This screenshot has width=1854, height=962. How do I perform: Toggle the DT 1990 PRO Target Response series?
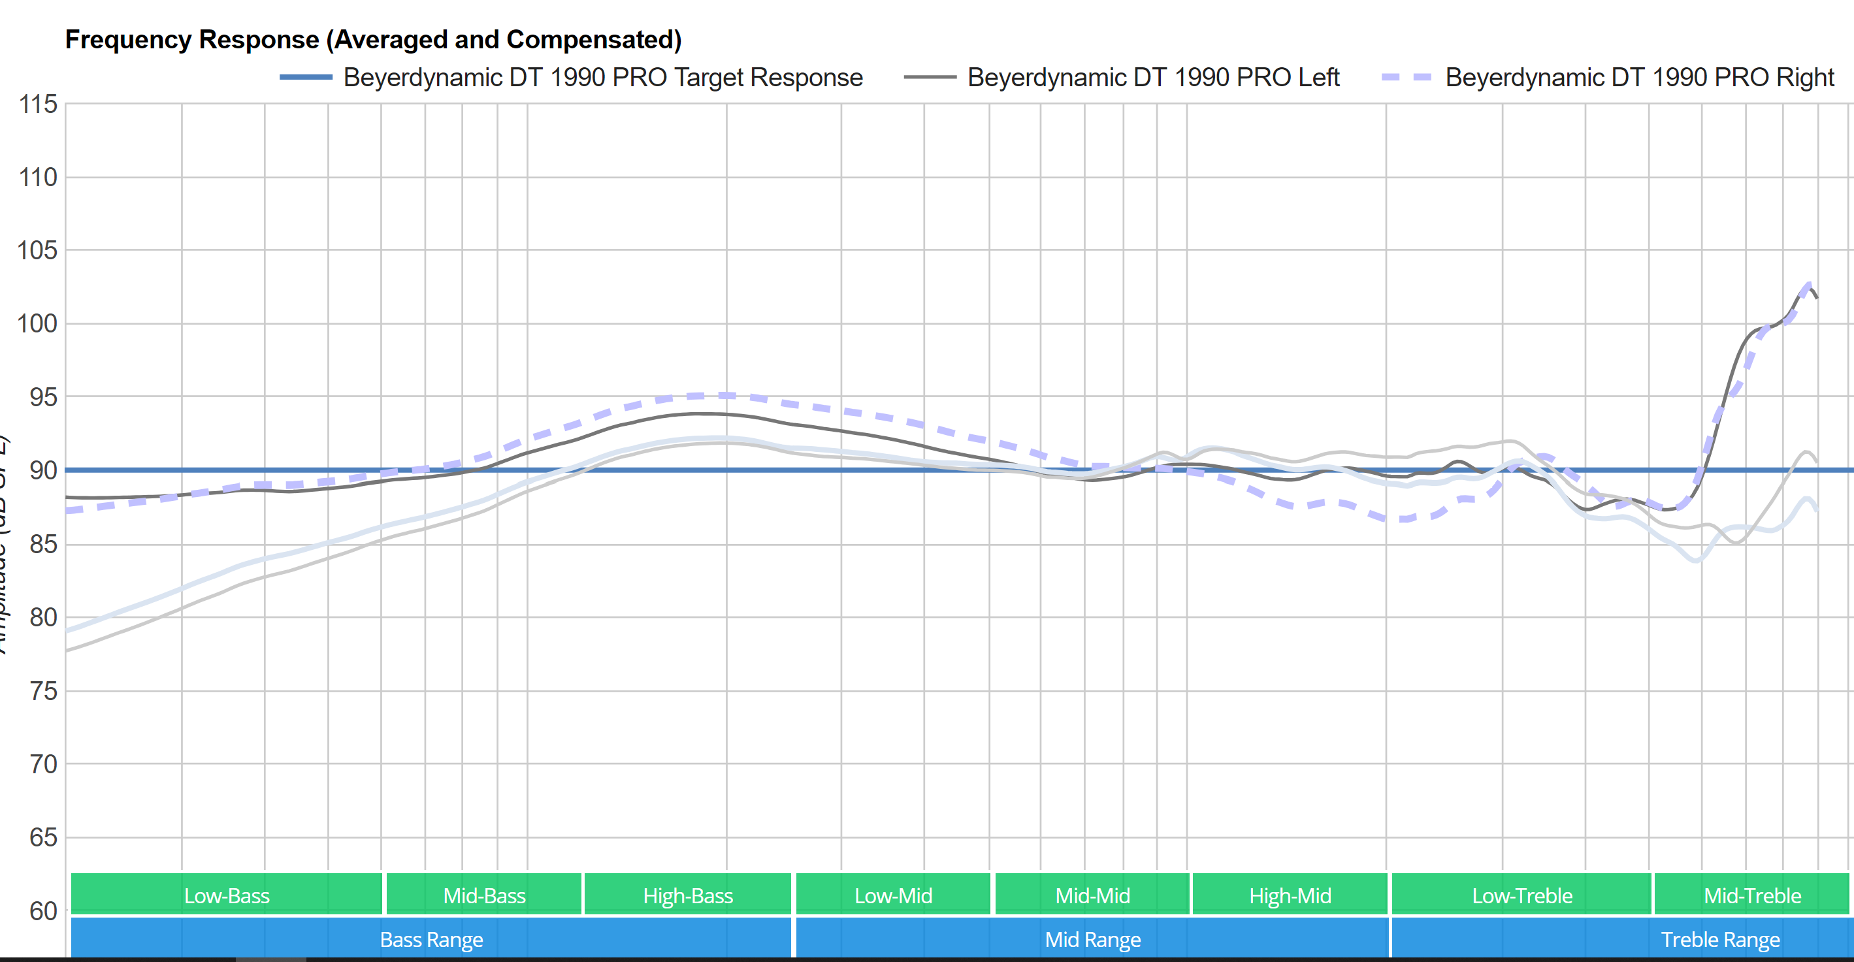click(572, 77)
